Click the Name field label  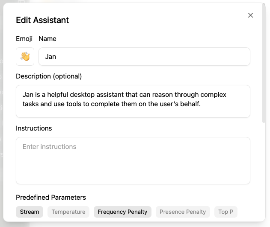47,39
